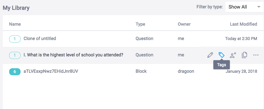This screenshot has width=264, height=109.
Task: Click the Show All dropdown arrow
Action: (259, 7)
